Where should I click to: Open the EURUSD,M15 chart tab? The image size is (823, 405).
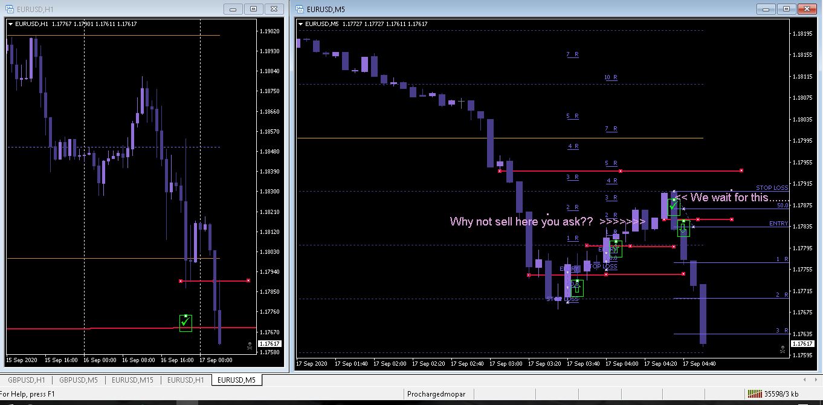[x=132, y=380]
